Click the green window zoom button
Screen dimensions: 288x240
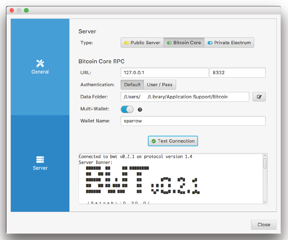tap(26, 10)
